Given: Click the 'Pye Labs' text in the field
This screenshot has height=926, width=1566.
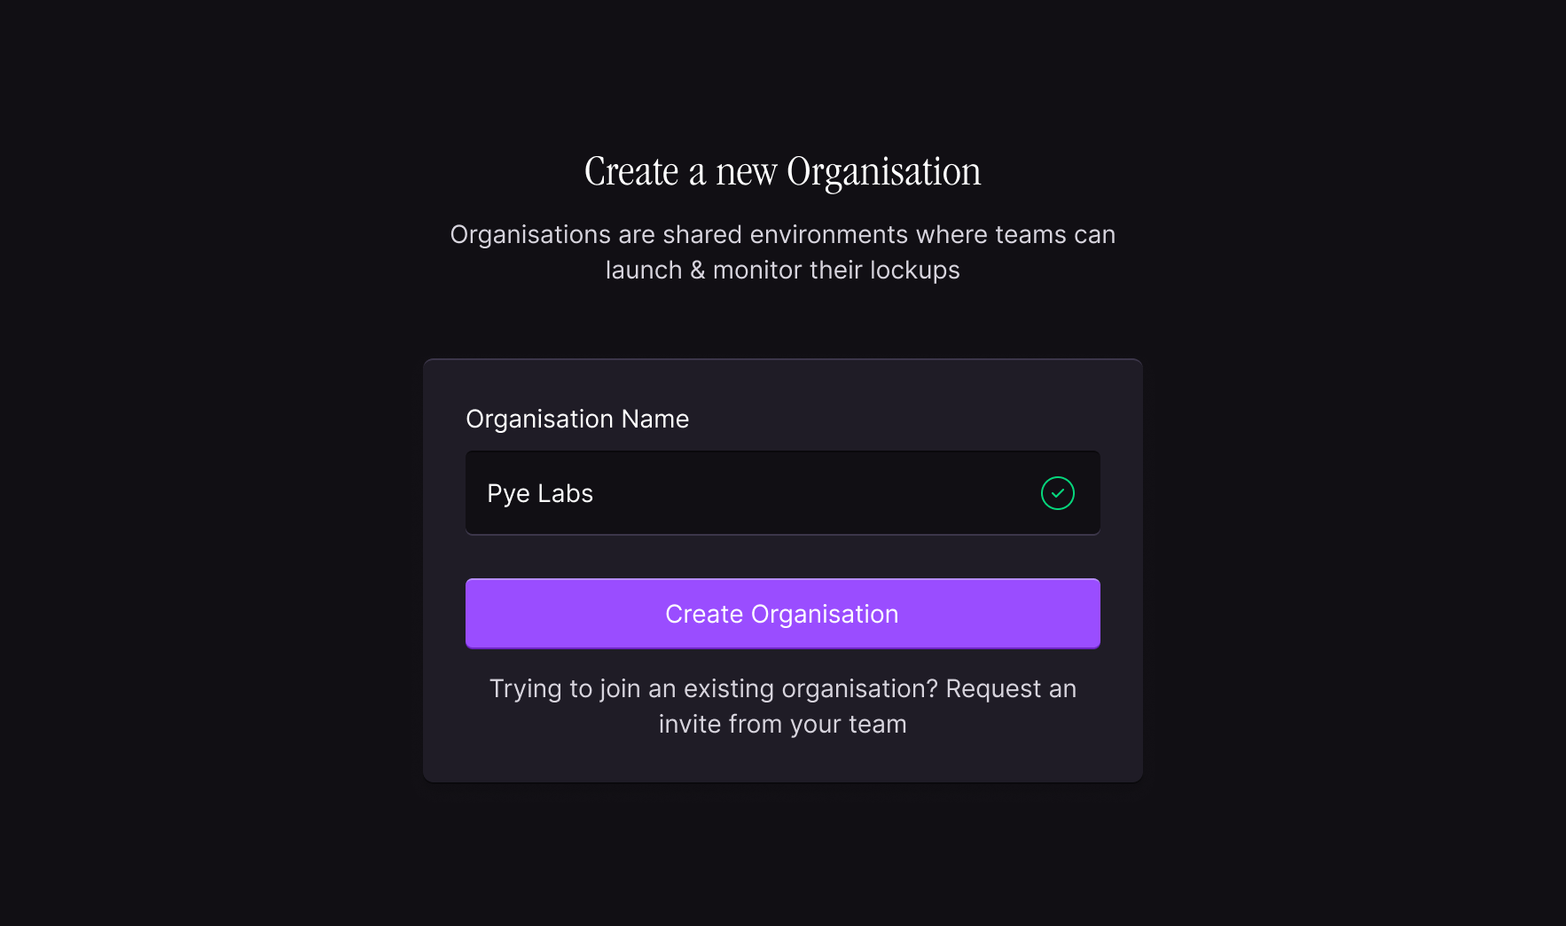Looking at the screenshot, I should coord(540,494).
